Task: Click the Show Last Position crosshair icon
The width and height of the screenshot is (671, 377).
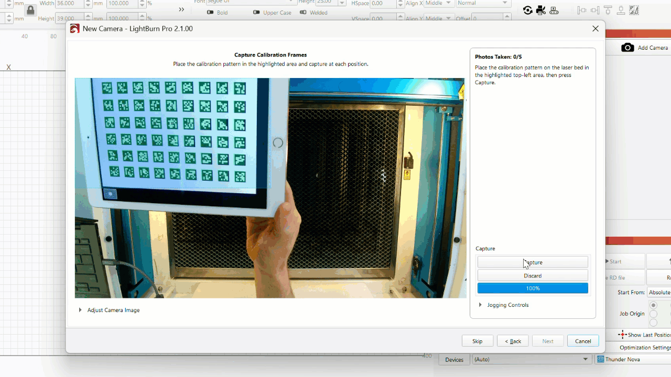Action: click(x=623, y=335)
